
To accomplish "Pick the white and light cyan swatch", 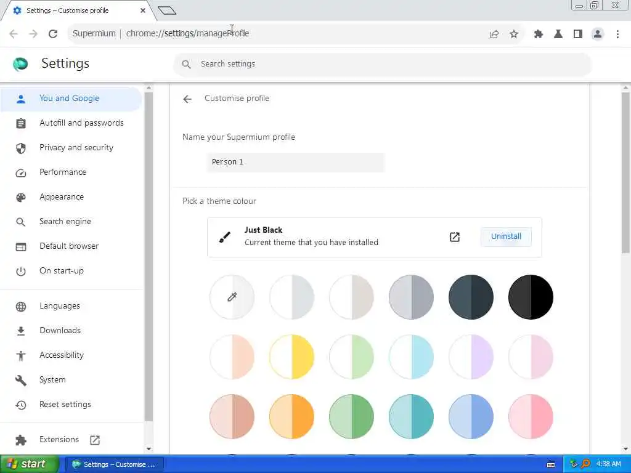I will coord(411,357).
